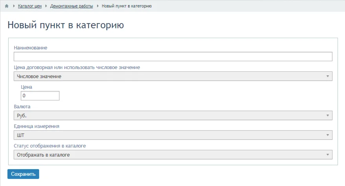Expand the "Числовое значение" price type dropdown
345x186 pixels.
tap(173, 76)
